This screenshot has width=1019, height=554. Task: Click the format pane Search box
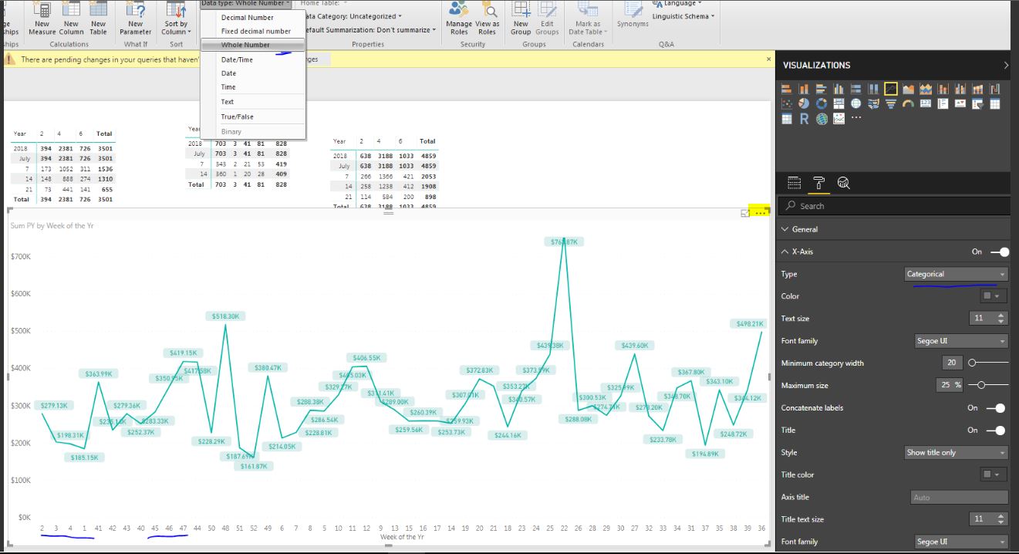pyautogui.click(x=894, y=206)
